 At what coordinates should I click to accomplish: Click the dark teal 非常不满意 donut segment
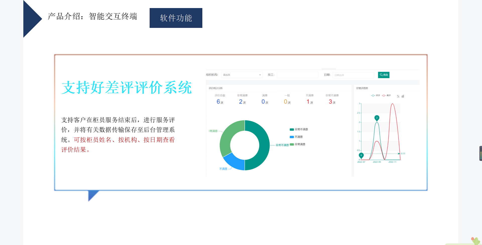264,145
